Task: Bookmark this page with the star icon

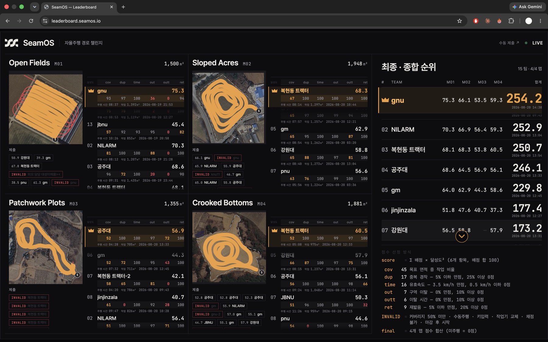Action: pyautogui.click(x=459, y=21)
